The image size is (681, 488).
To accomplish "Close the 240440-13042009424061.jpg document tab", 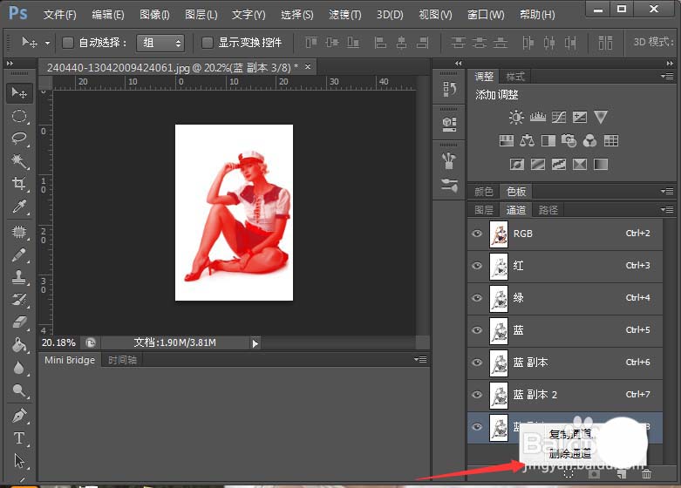I will coord(308,66).
